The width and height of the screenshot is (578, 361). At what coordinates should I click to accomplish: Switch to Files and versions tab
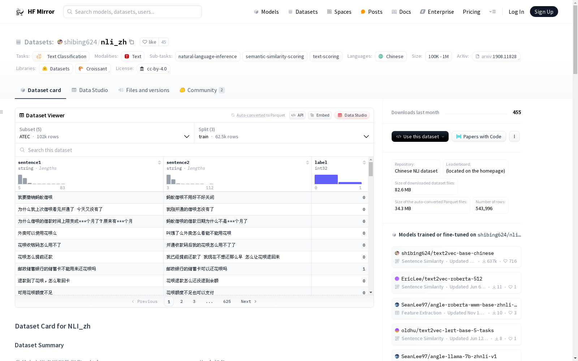pyautogui.click(x=144, y=90)
